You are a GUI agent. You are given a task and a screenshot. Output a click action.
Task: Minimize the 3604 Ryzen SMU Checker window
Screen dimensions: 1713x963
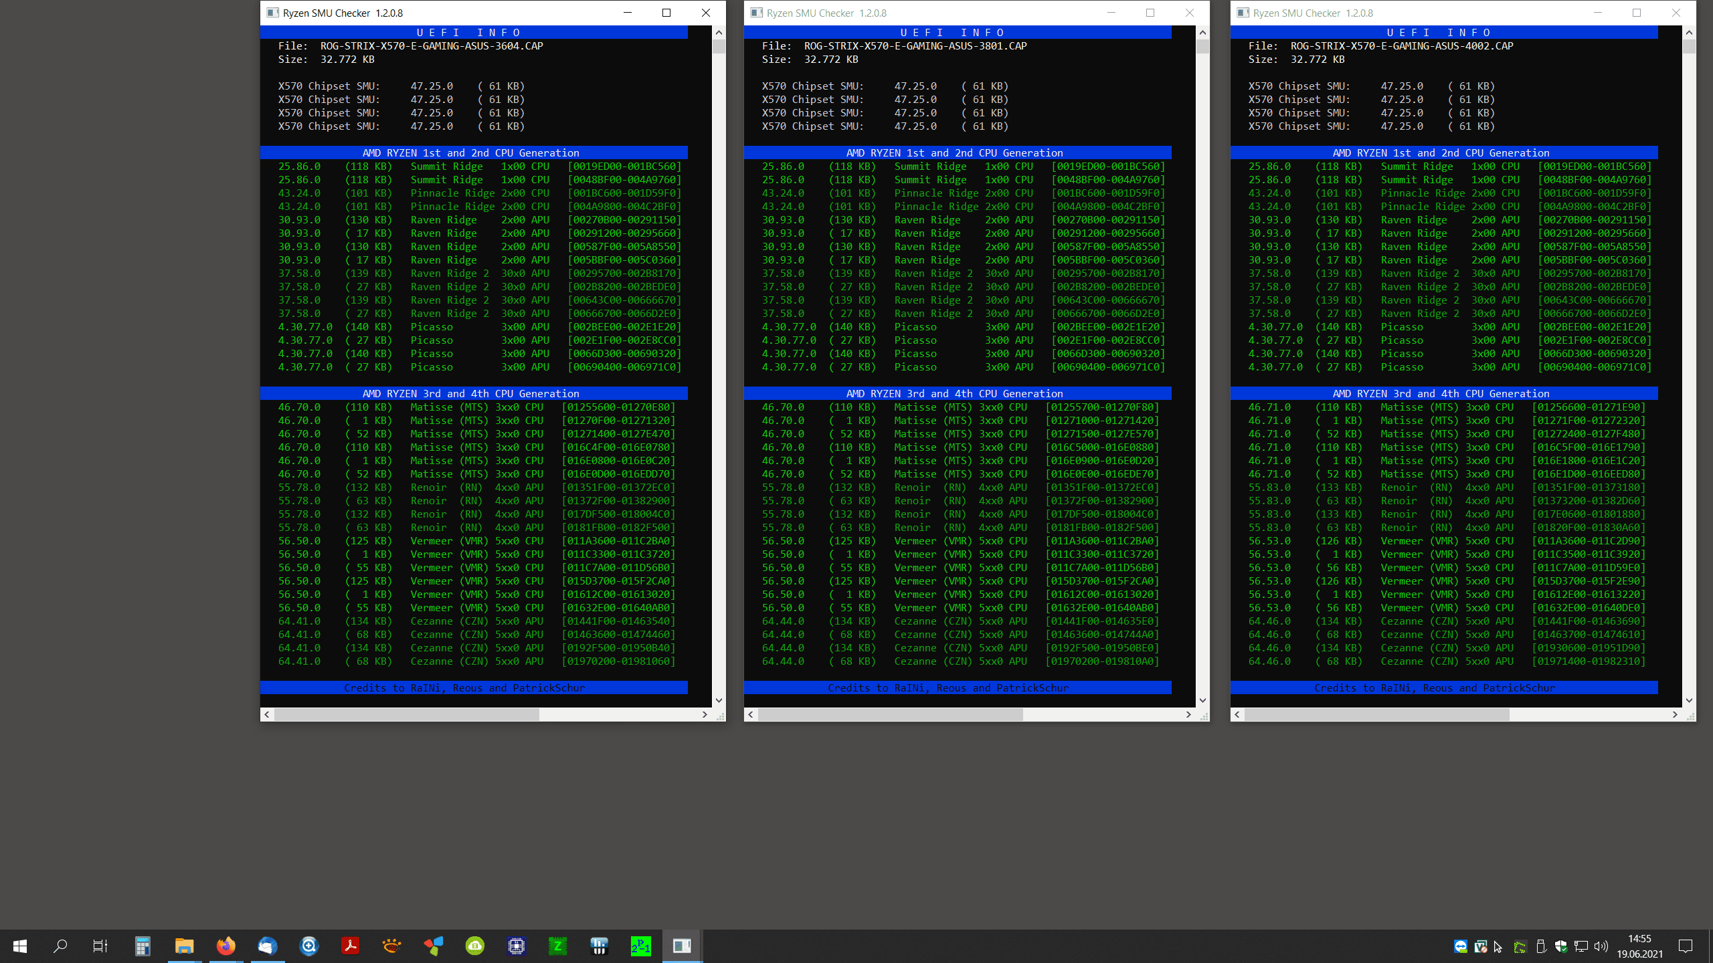(x=628, y=13)
